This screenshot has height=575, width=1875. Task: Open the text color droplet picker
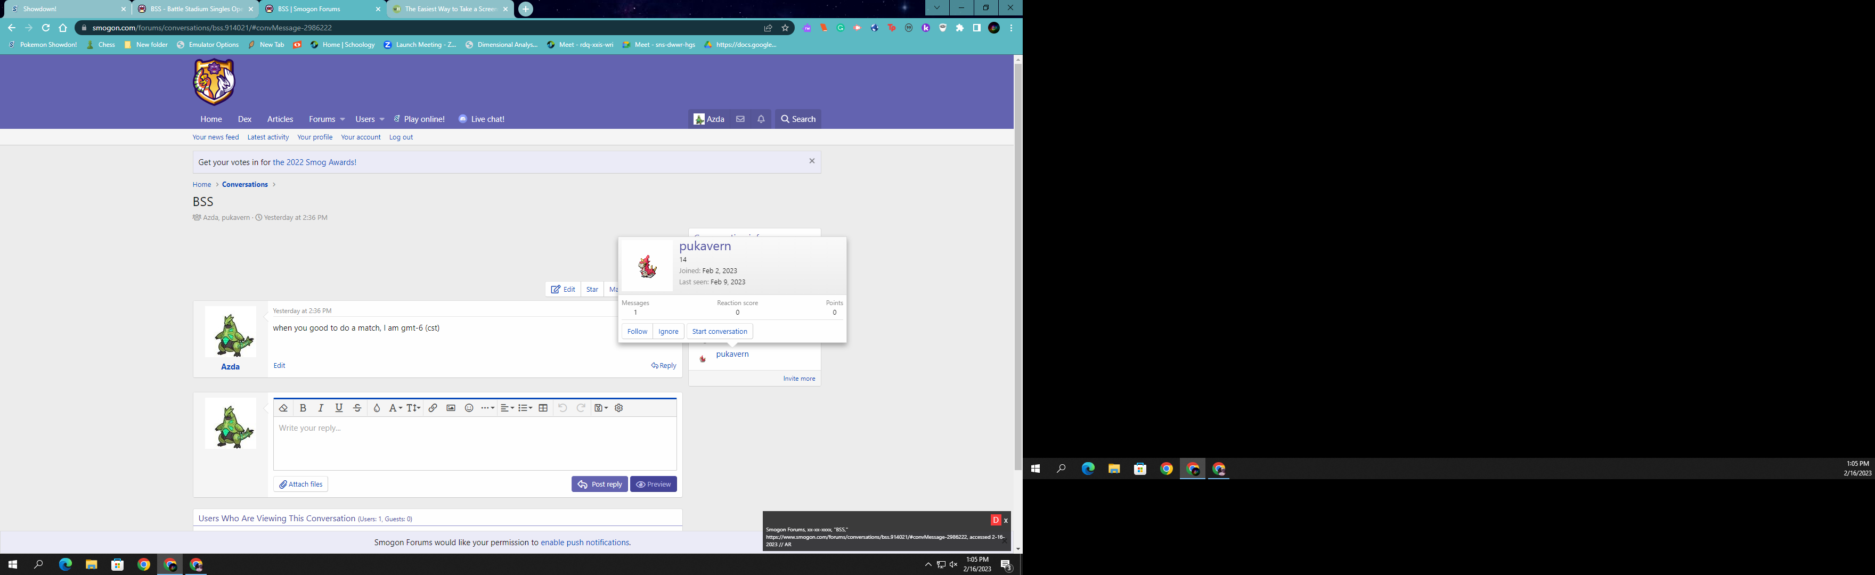376,408
